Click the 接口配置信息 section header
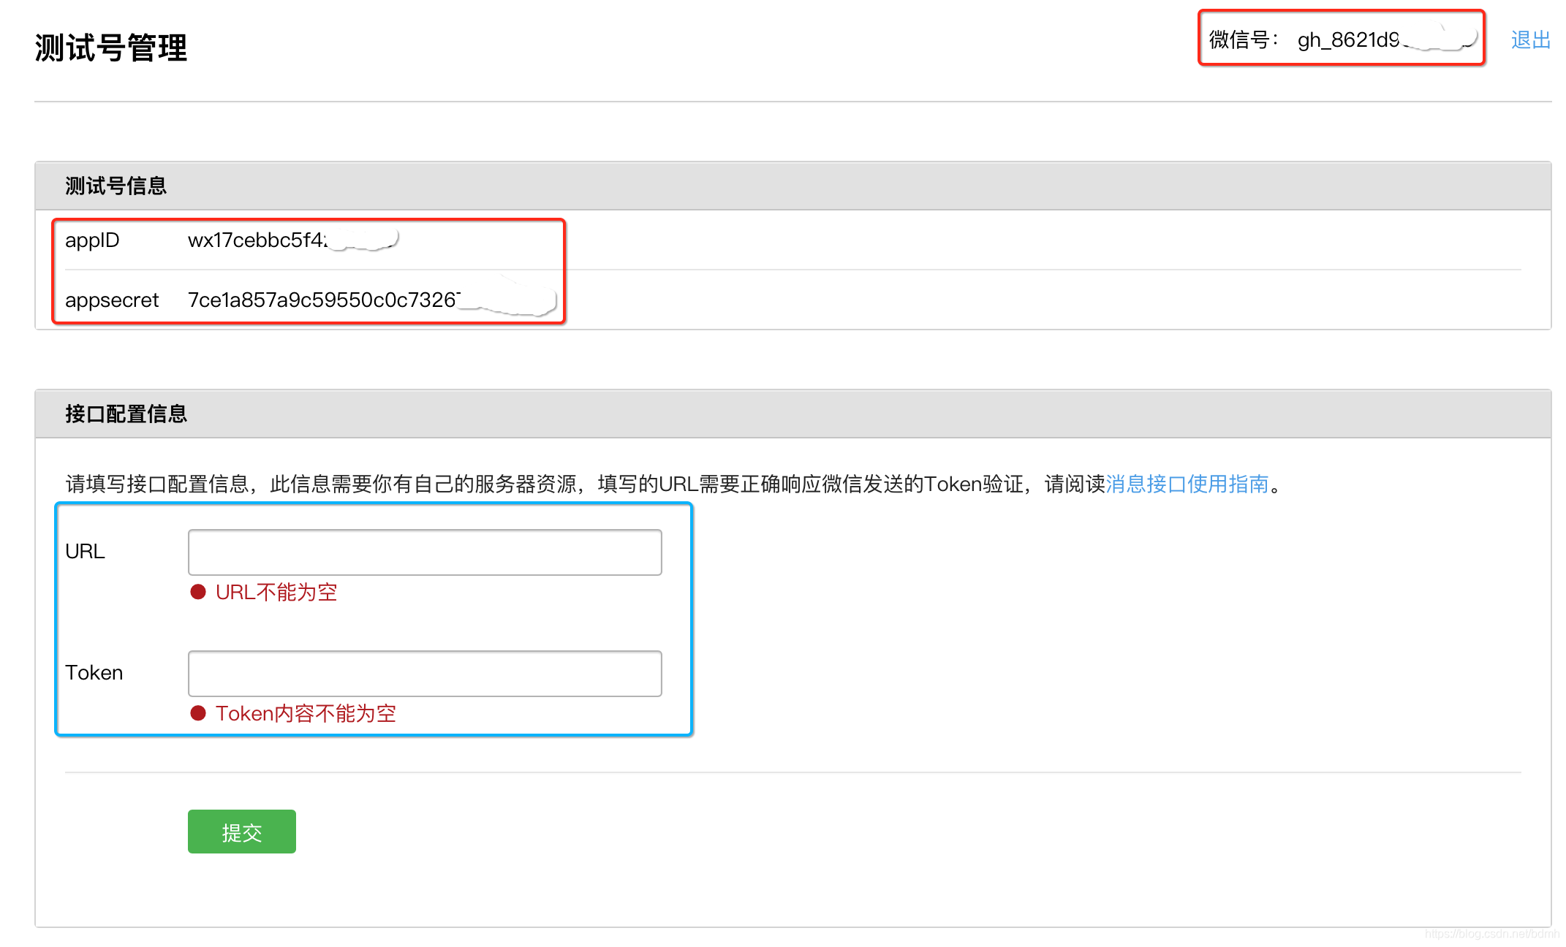The width and height of the screenshot is (1566, 947). tap(126, 414)
